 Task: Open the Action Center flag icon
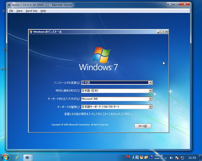(x=177, y=158)
